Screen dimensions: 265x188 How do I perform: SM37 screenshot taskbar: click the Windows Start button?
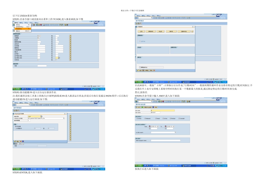click(139, 166)
